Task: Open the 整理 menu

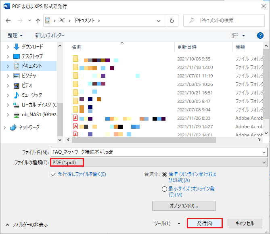Action: click(15, 36)
